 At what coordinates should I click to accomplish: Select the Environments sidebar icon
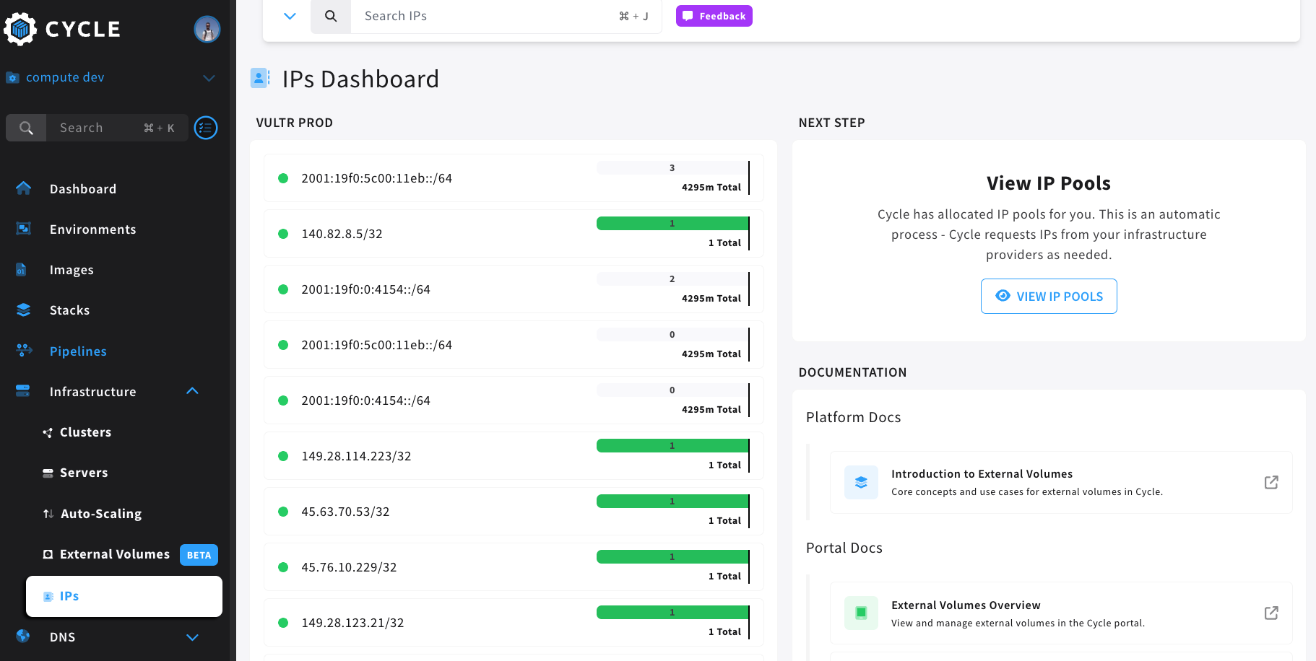pos(24,229)
